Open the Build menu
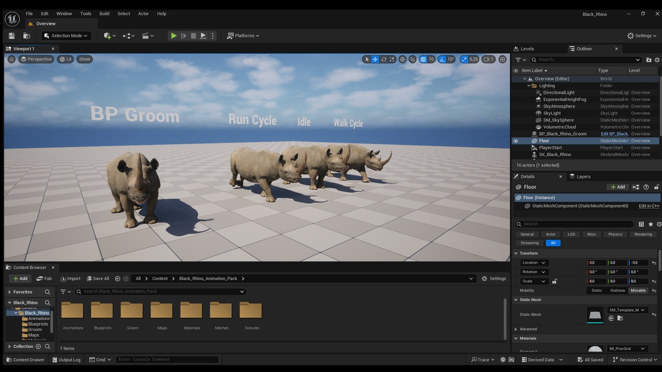 [x=104, y=13]
